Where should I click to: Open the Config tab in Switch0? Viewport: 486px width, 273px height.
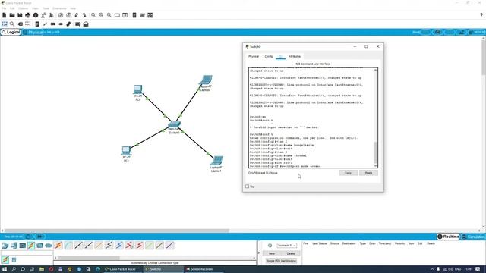pyautogui.click(x=269, y=56)
